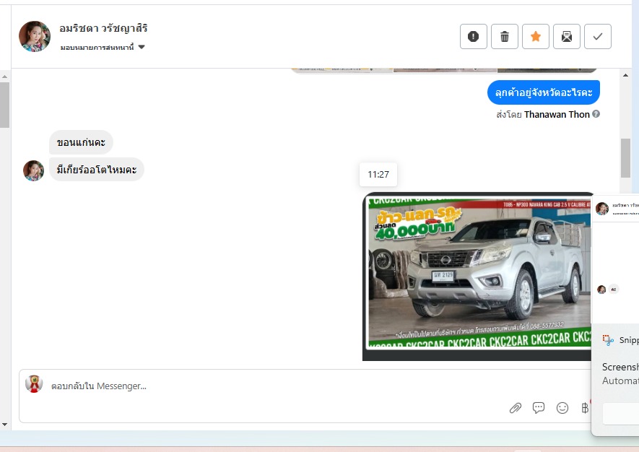
Task: Open the Snipping Tool screenshot notification text
Action: click(620, 374)
